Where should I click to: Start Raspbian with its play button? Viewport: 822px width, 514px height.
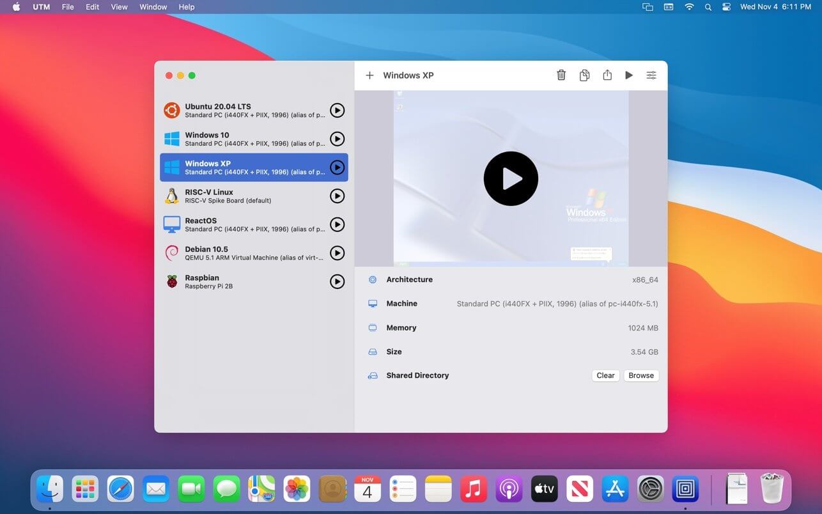click(337, 281)
